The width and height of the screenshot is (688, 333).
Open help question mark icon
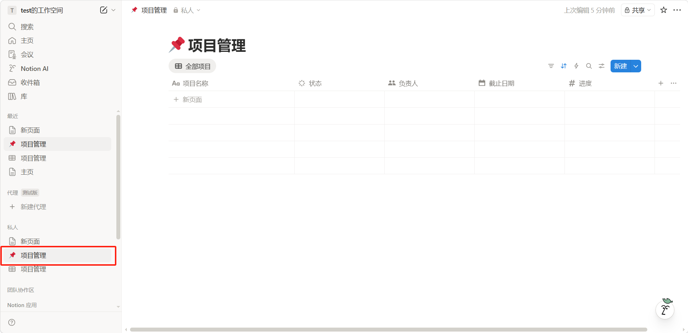click(x=12, y=322)
